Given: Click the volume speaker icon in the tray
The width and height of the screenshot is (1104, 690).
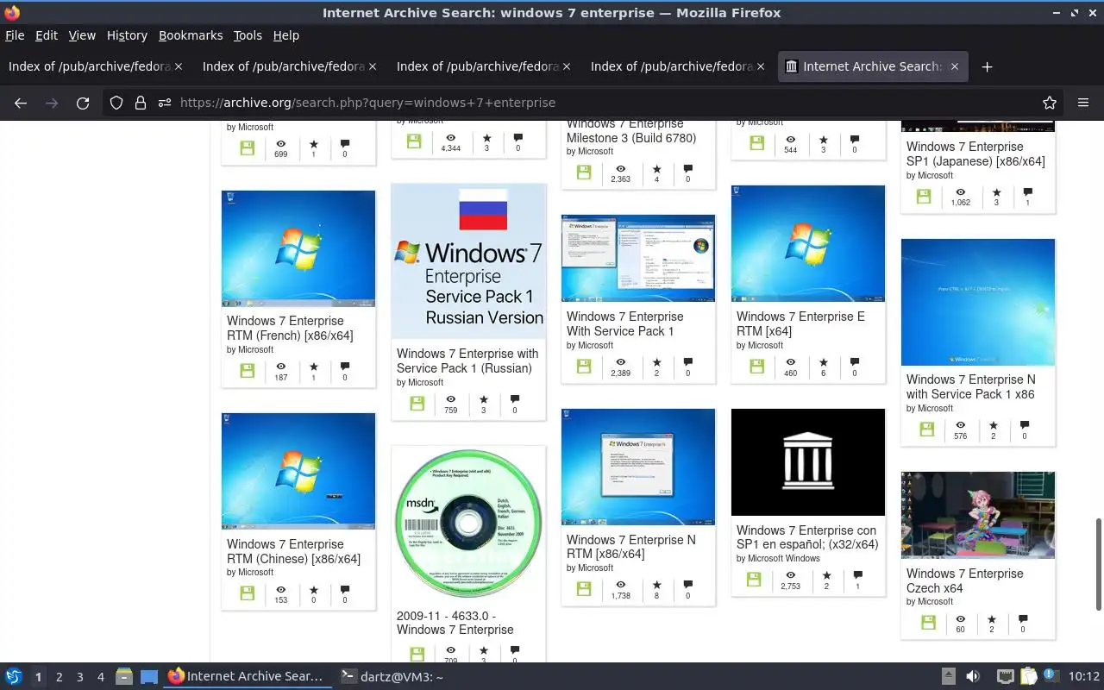Looking at the screenshot, I should coord(972,677).
